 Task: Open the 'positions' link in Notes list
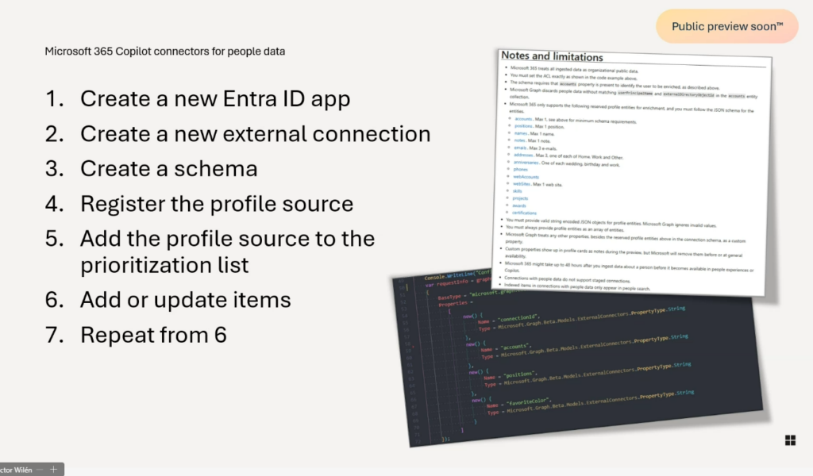pyautogui.click(x=523, y=126)
